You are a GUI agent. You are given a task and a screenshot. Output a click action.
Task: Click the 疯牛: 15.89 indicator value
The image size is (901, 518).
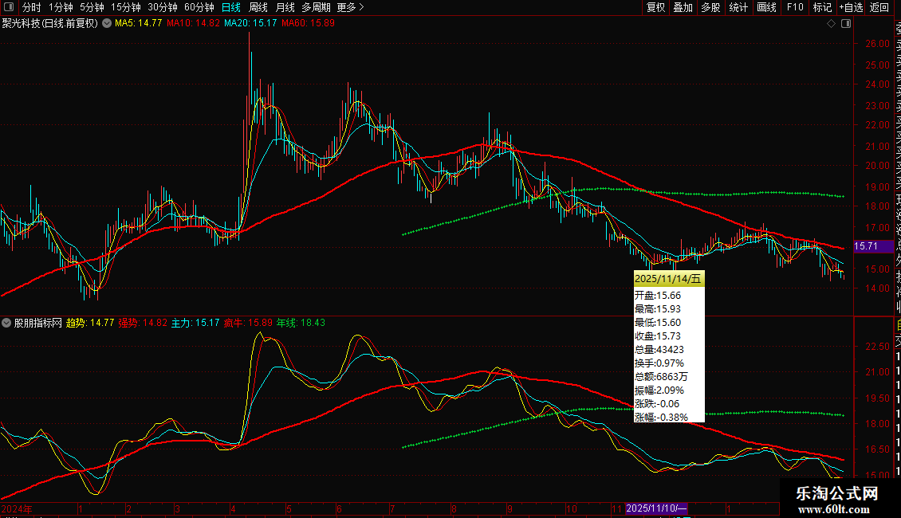point(248,323)
